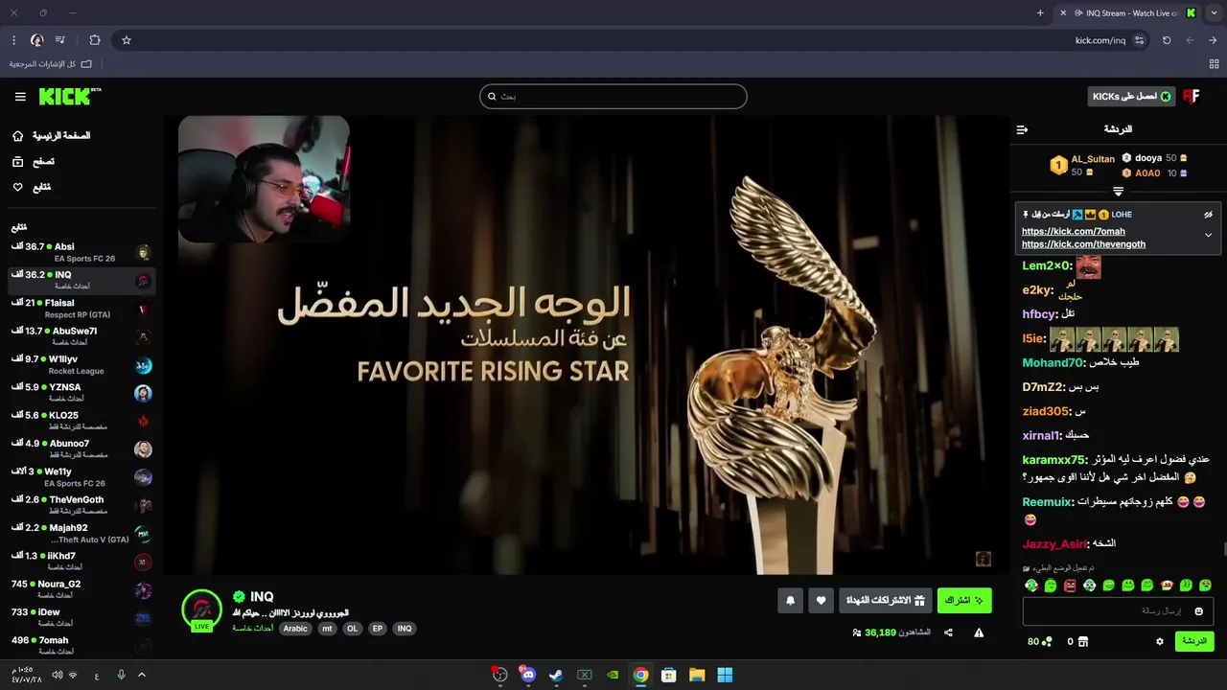
Task: Open the chat shop icon
Action: coord(1083,642)
